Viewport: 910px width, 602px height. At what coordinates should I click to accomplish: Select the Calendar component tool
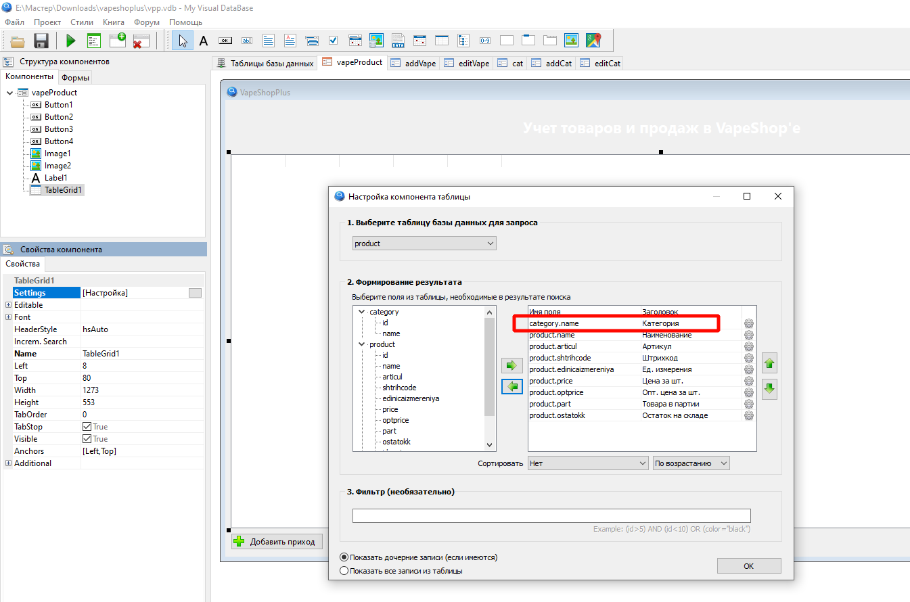coord(420,41)
